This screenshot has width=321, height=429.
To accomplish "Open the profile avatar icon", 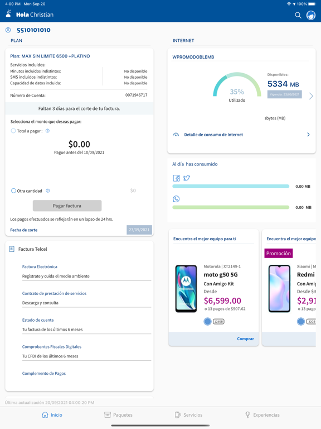I will point(311,15).
